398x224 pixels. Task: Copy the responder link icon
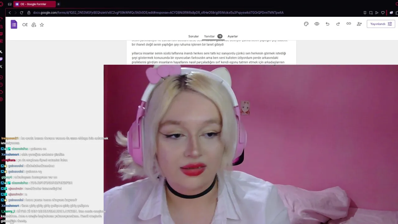(349, 24)
